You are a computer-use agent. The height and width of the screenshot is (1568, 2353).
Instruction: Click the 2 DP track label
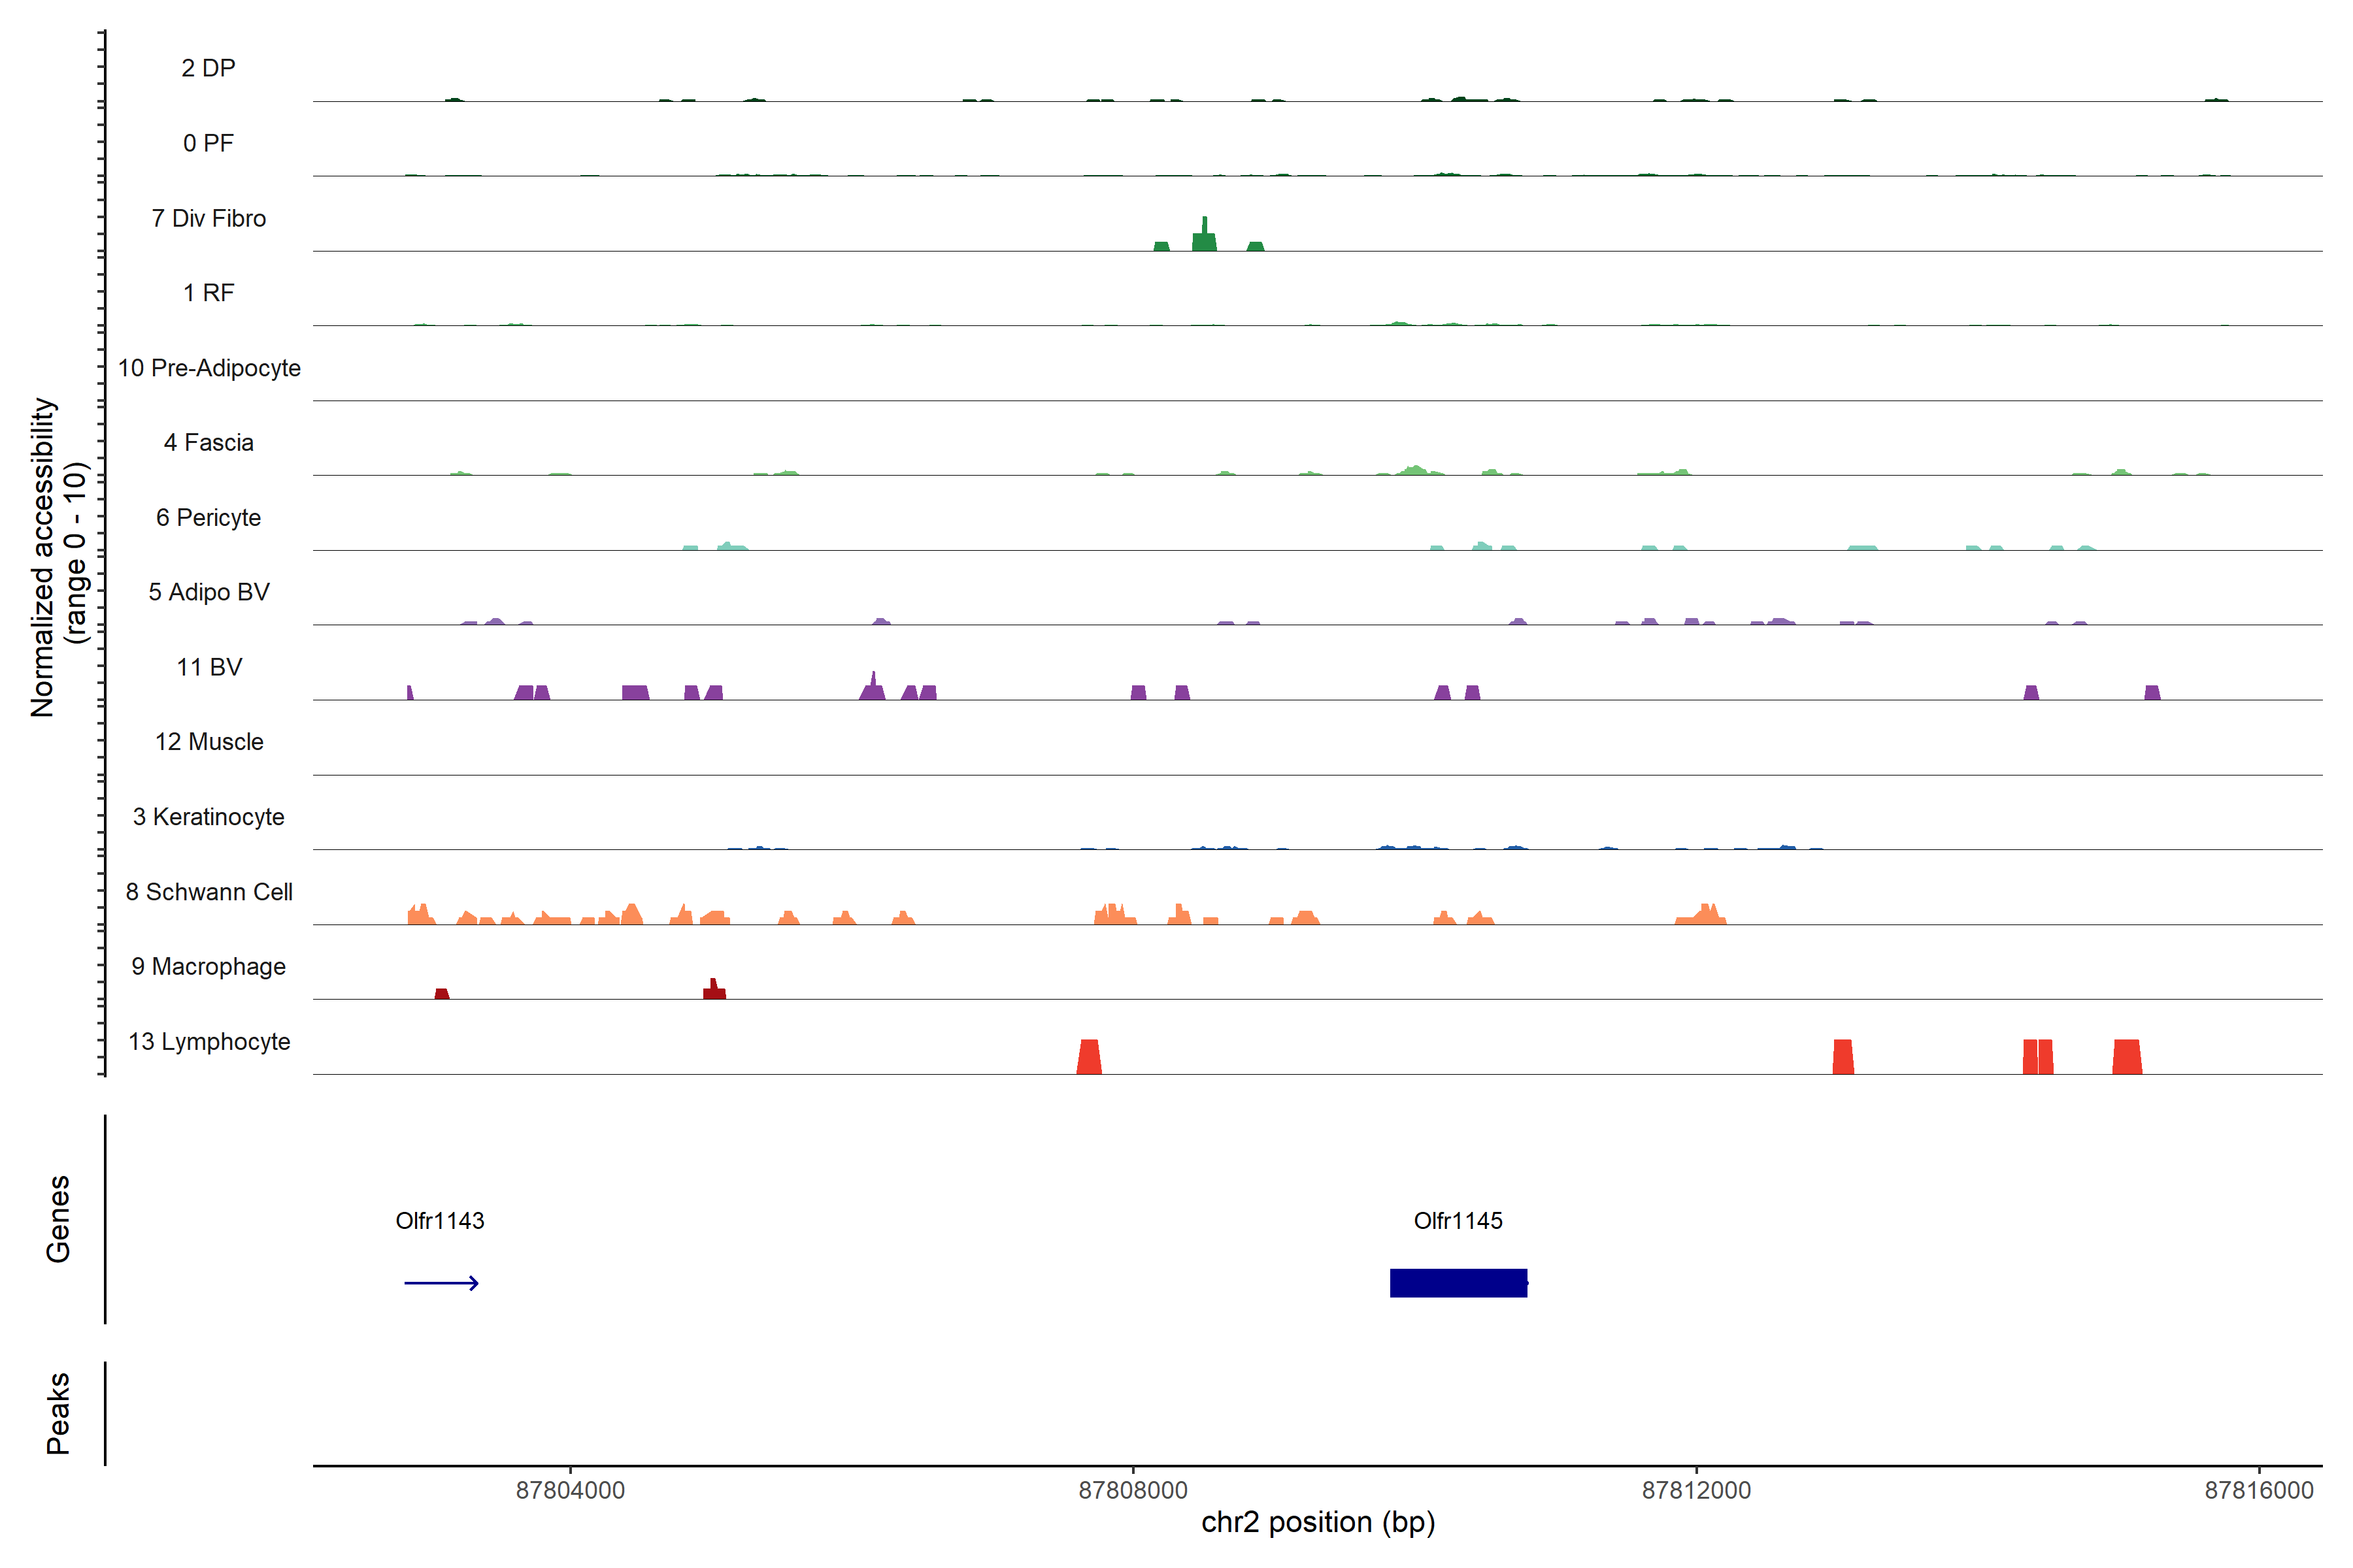pyautogui.click(x=209, y=68)
